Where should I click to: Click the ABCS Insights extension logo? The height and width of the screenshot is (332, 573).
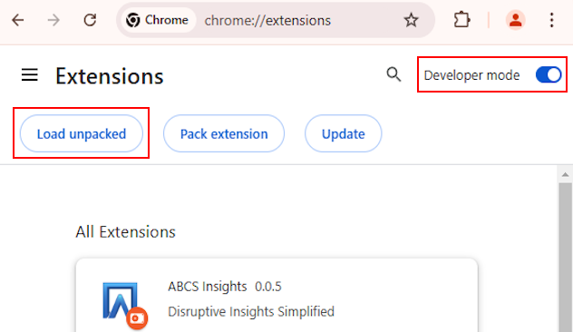(x=124, y=305)
